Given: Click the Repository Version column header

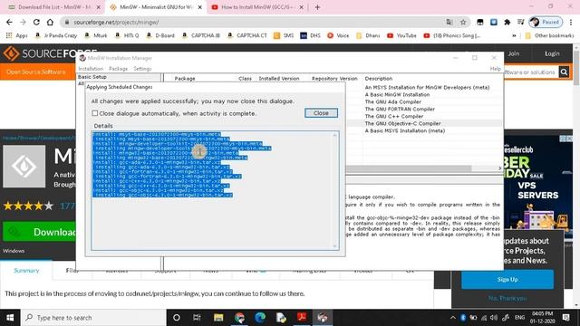Looking at the screenshot, I should coord(334,79).
